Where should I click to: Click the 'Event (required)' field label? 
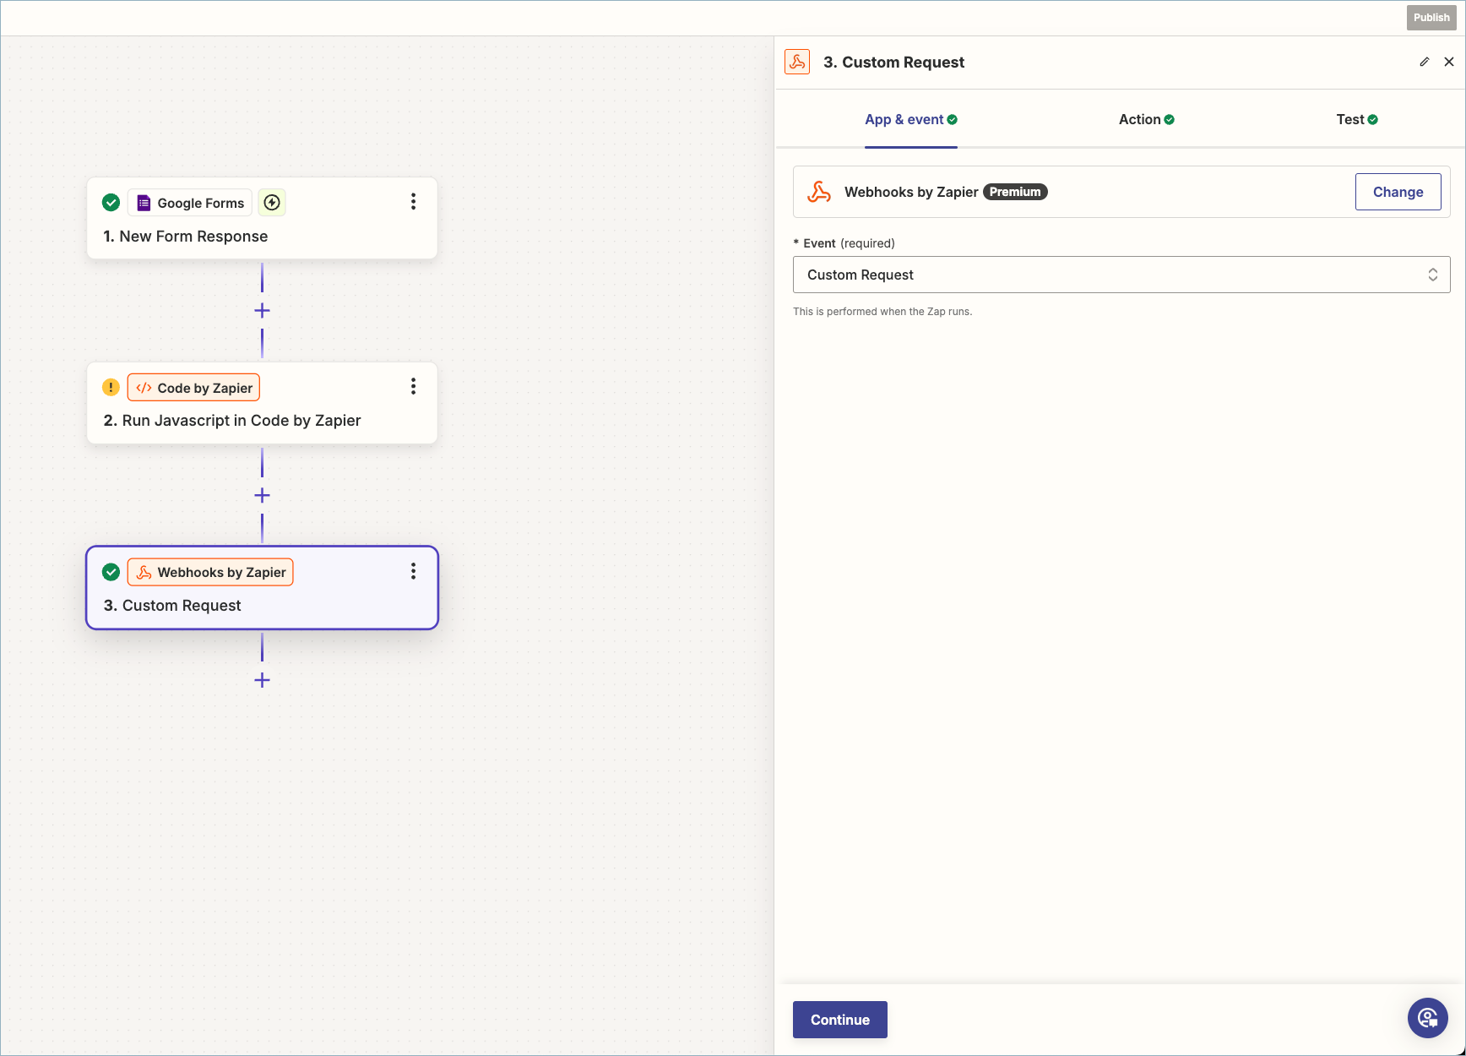tap(844, 243)
